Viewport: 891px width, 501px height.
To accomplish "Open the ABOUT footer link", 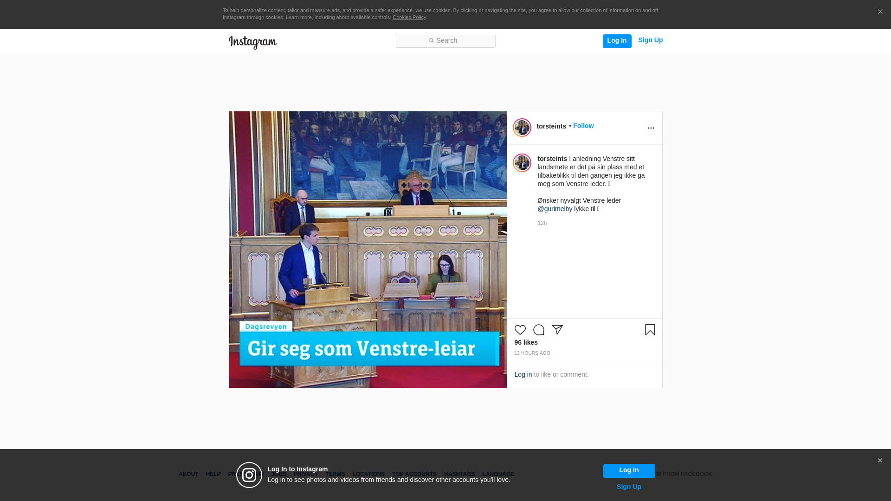I will (x=188, y=474).
